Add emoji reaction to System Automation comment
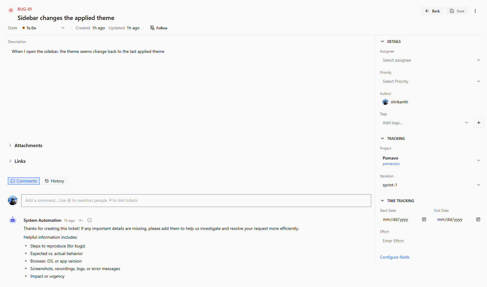 click(x=89, y=220)
